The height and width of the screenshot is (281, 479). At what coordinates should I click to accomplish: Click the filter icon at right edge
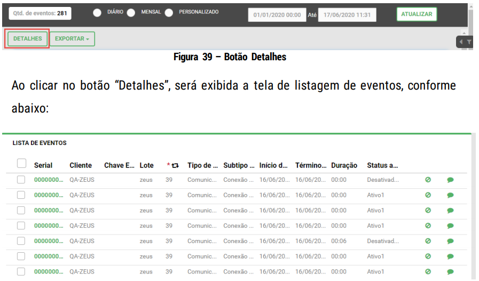click(469, 42)
